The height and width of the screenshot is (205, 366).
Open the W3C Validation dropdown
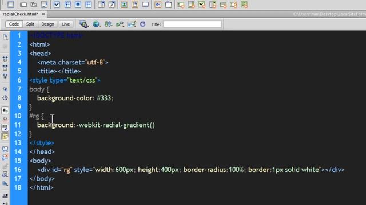120,24
